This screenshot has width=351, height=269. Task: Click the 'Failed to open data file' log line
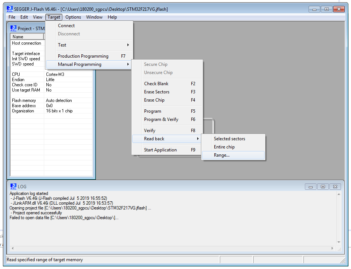[64, 218]
